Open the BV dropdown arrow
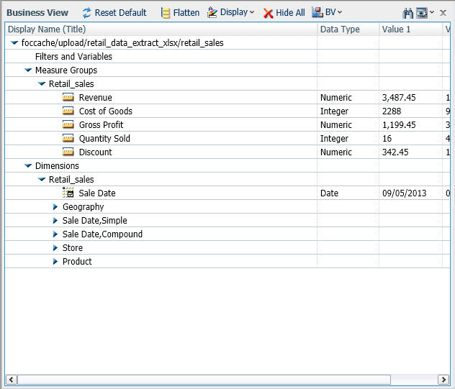Viewport: 455px width, 389px height. (x=340, y=12)
